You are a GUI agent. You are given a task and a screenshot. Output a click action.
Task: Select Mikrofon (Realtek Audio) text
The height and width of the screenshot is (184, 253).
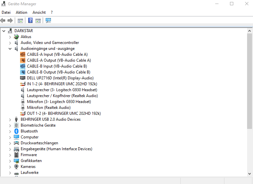49,108
